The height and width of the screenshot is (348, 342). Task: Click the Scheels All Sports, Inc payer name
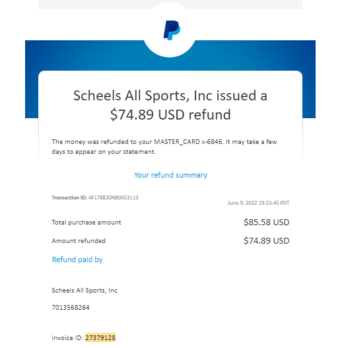[85, 291]
